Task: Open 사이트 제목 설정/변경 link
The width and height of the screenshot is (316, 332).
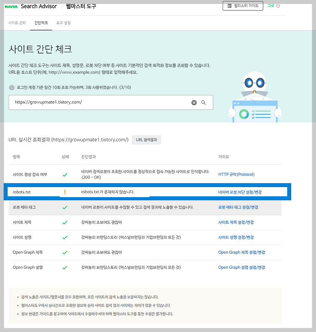Action: coord(236,222)
